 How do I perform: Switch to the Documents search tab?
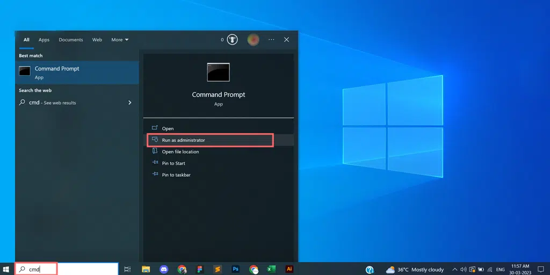[71, 40]
